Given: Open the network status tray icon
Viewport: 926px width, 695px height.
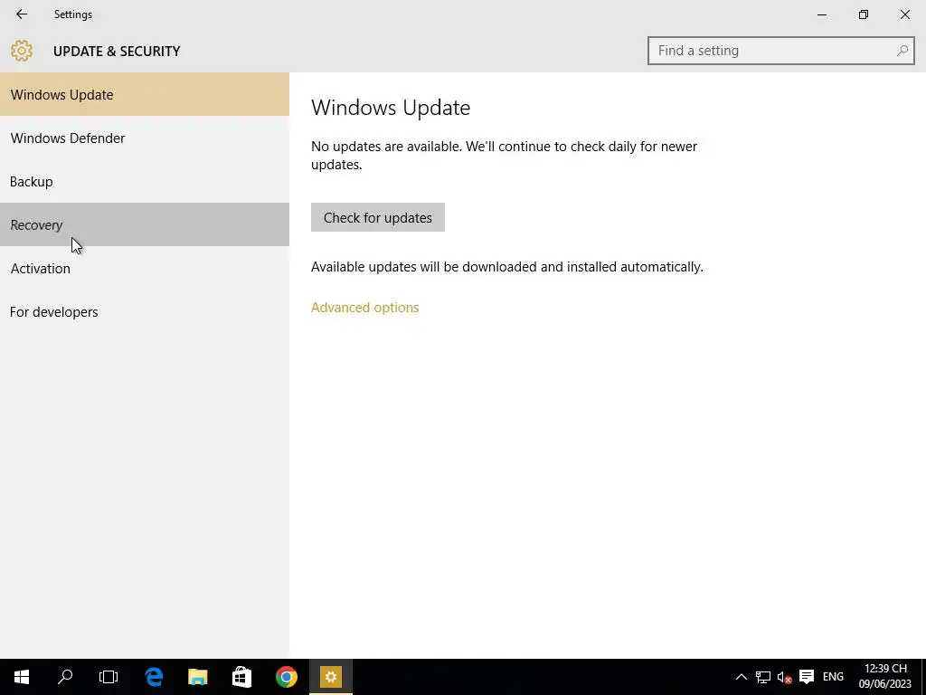Looking at the screenshot, I should point(763,677).
